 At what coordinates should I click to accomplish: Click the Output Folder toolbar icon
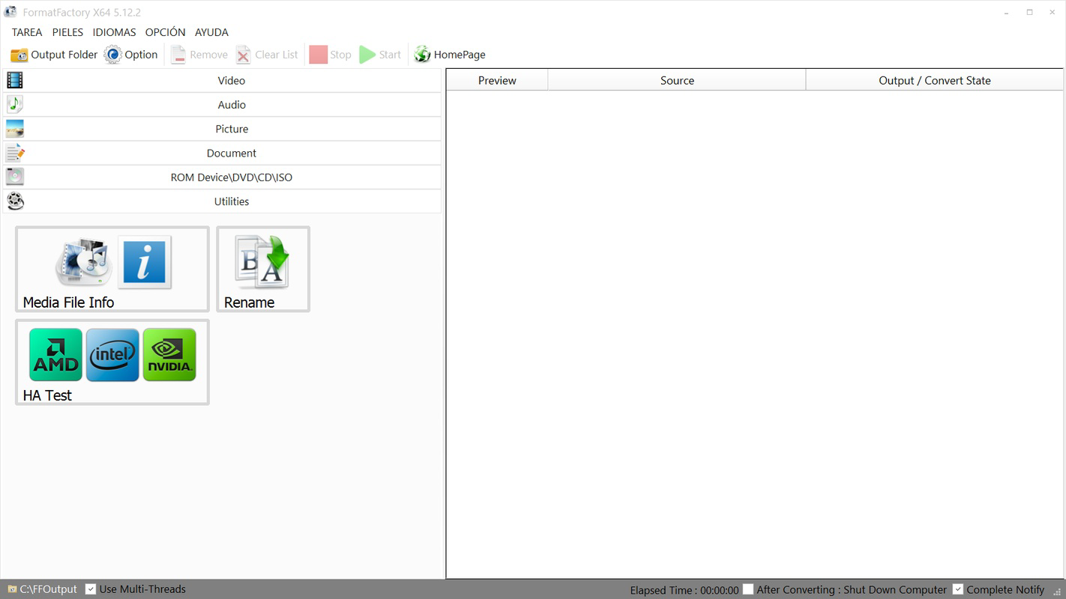pyautogui.click(x=19, y=54)
